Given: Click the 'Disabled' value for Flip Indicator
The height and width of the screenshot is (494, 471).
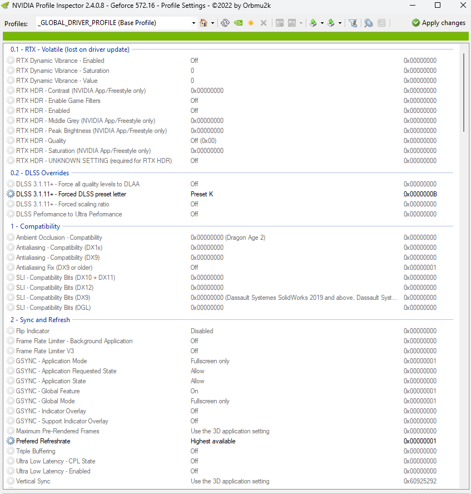Looking at the screenshot, I should 202,331.
